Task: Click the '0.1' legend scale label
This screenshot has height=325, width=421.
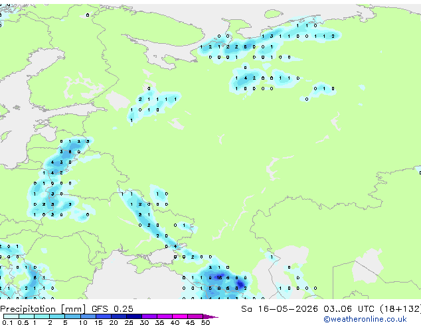Action: point(7,322)
